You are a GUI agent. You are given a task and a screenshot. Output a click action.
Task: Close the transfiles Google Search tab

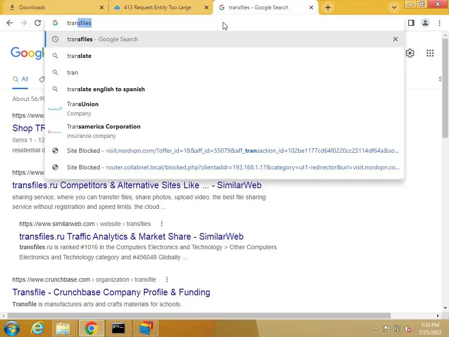311,8
